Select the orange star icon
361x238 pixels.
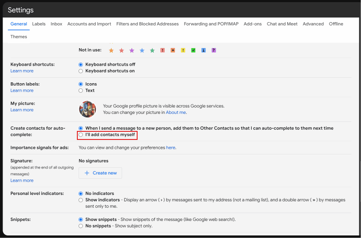coord(111,50)
